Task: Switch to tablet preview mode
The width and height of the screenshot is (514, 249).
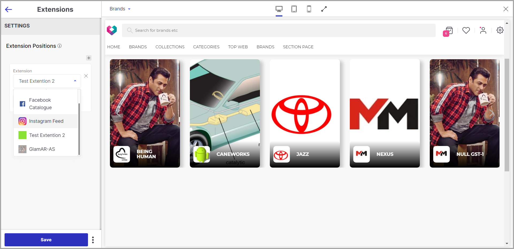Action: (x=294, y=9)
